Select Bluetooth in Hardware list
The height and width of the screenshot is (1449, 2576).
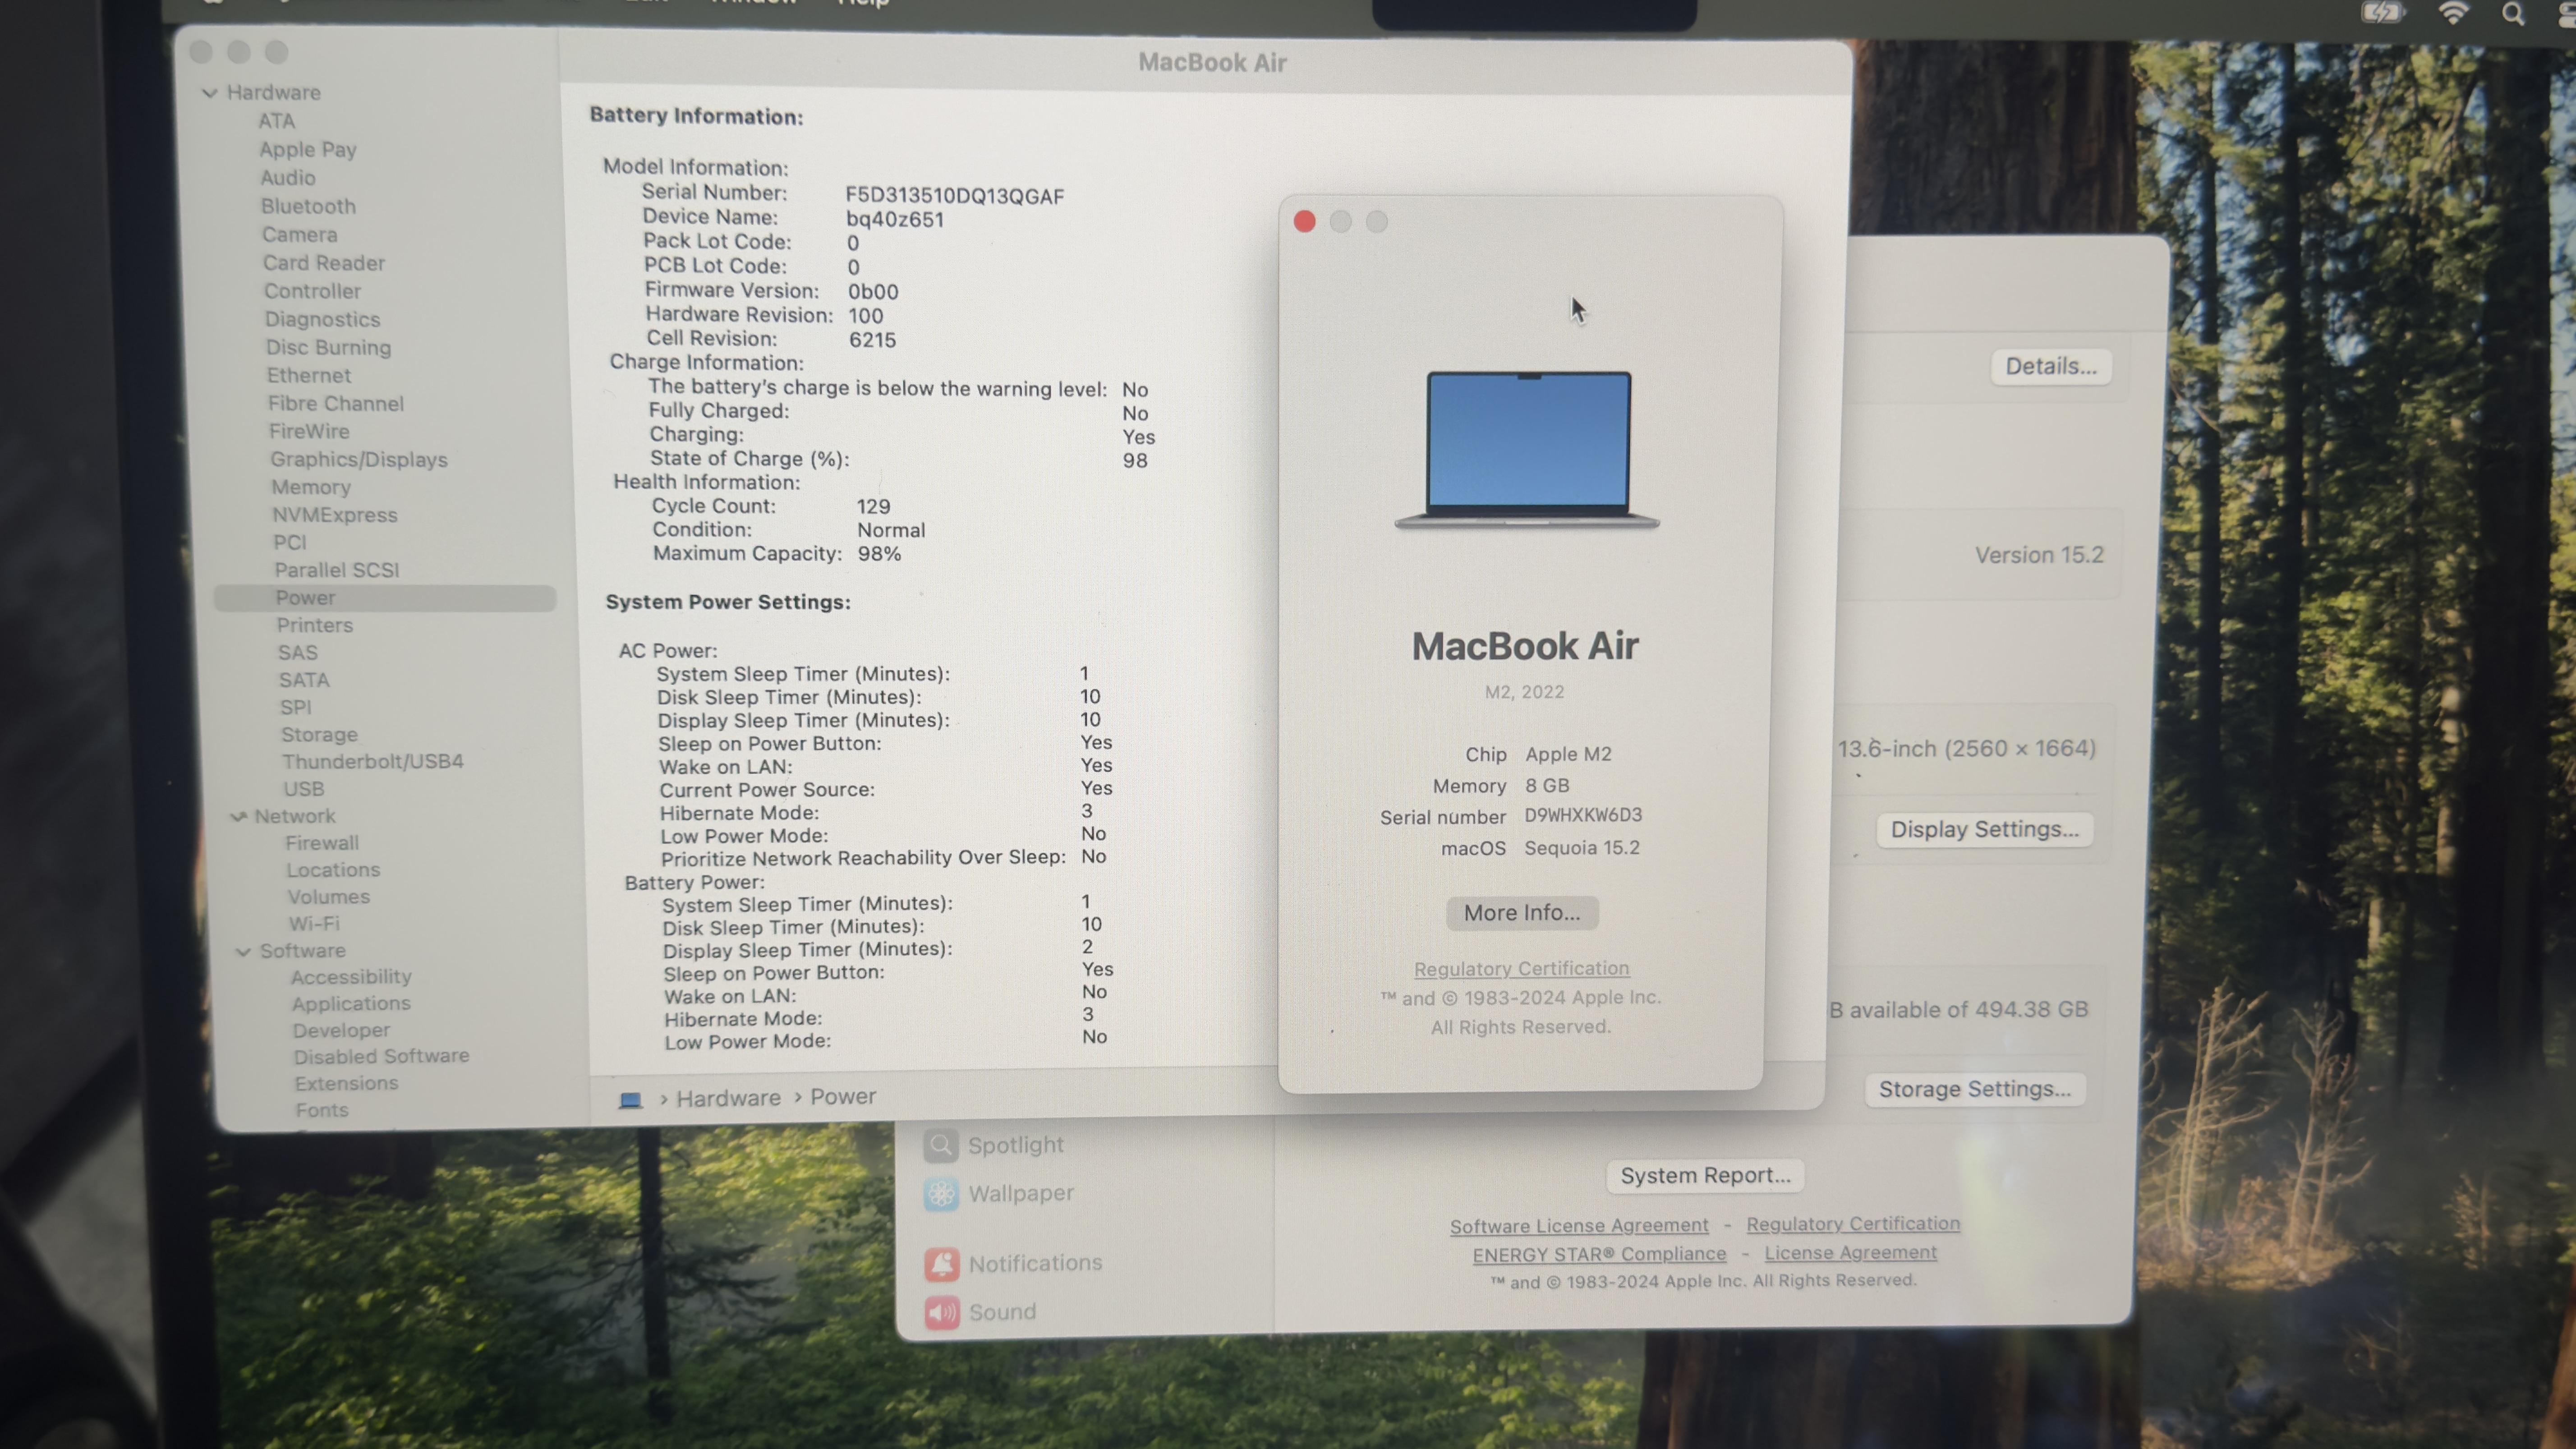[308, 206]
